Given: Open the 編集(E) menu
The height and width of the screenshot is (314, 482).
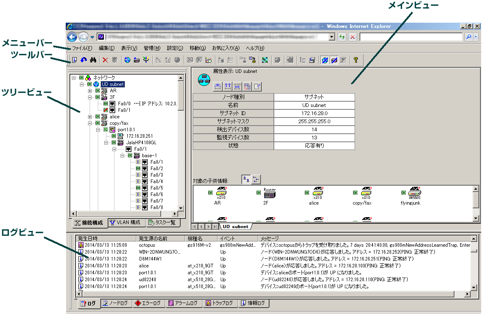Looking at the screenshot, I should (x=106, y=48).
